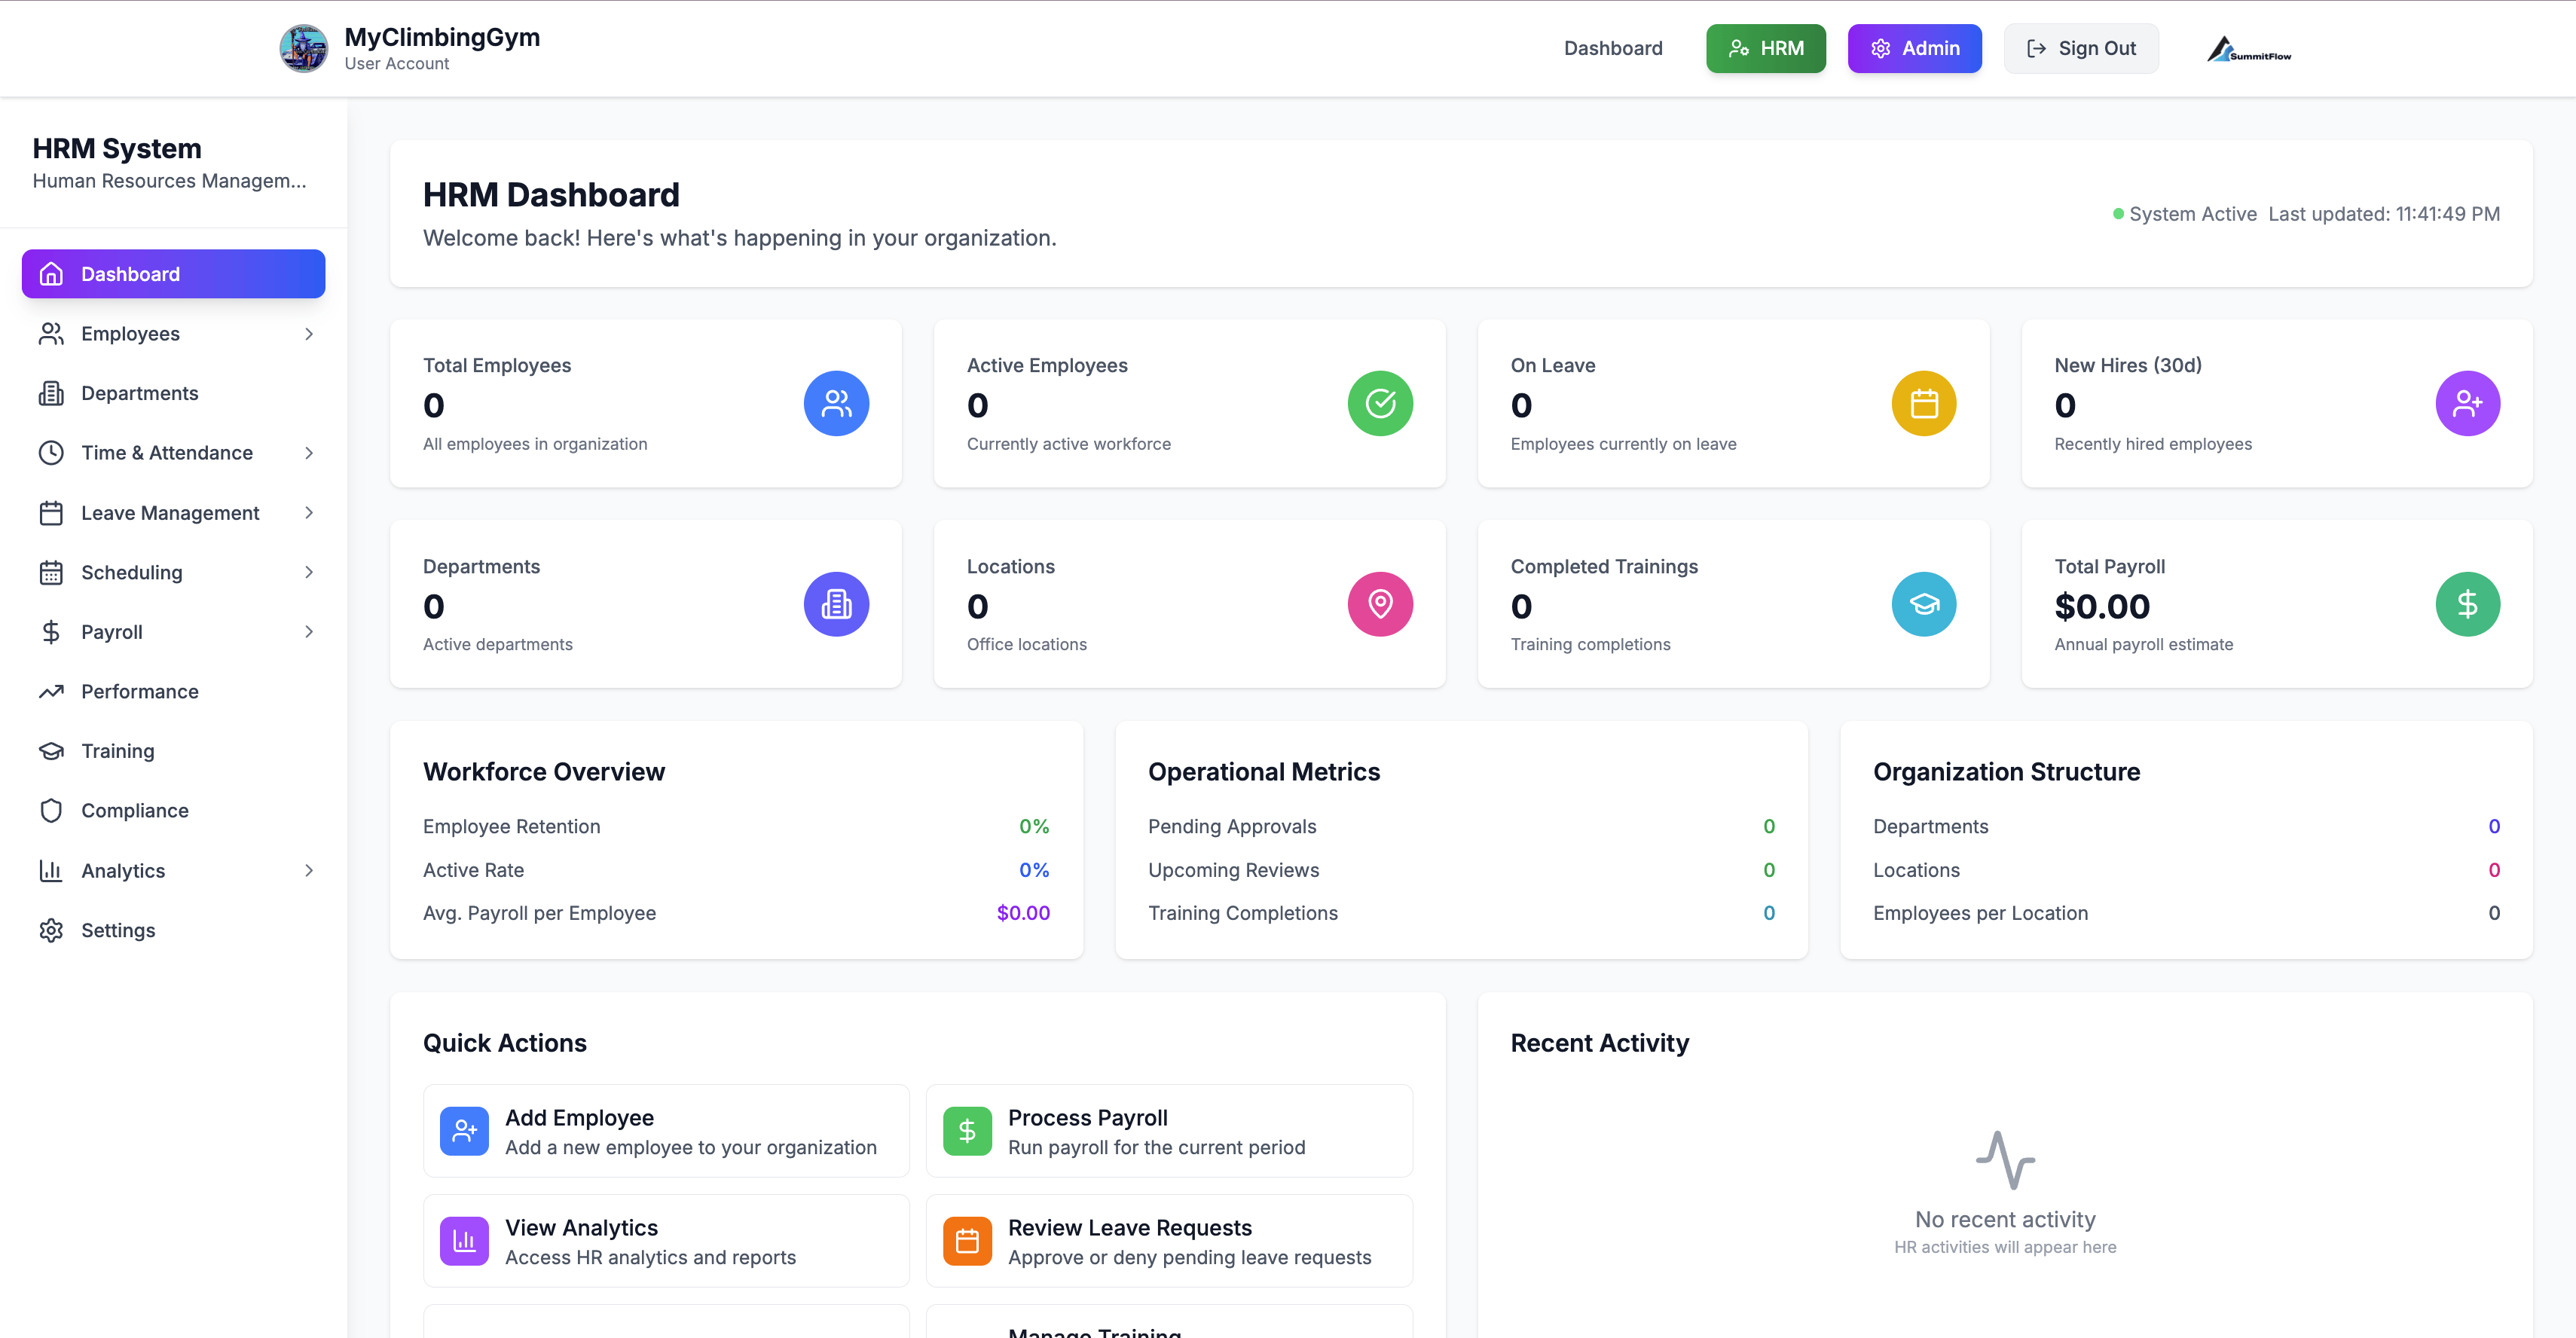Expand the Analytics sidebar submenu
Image resolution: width=2576 pixels, height=1338 pixels.
pyautogui.click(x=308, y=871)
